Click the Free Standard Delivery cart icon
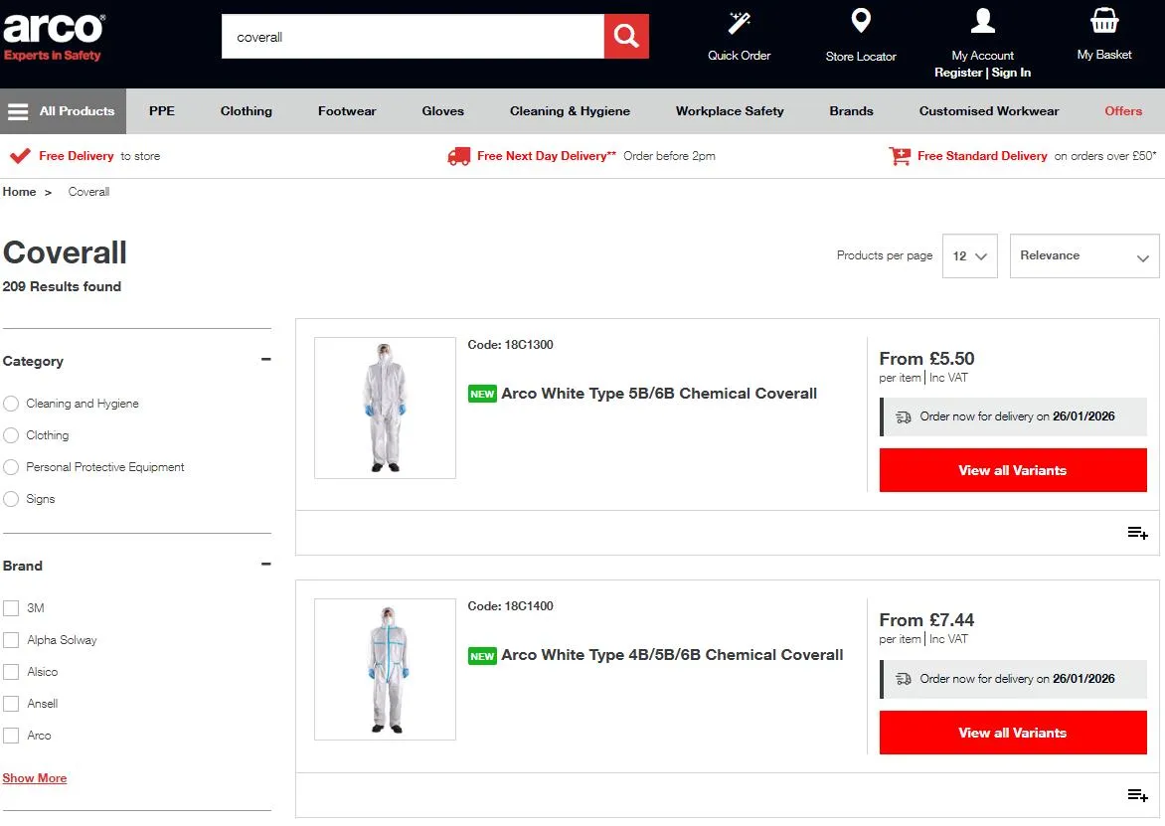 pyautogui.click(x=899, y=156)
